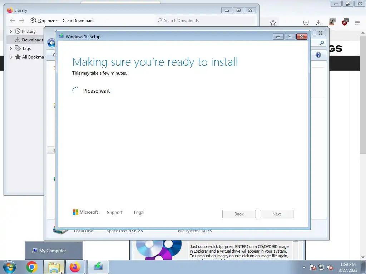Click Explorer window back arrow

coord(51,43)
